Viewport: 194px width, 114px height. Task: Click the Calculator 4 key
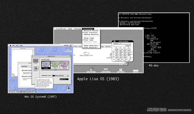[116, 54]
